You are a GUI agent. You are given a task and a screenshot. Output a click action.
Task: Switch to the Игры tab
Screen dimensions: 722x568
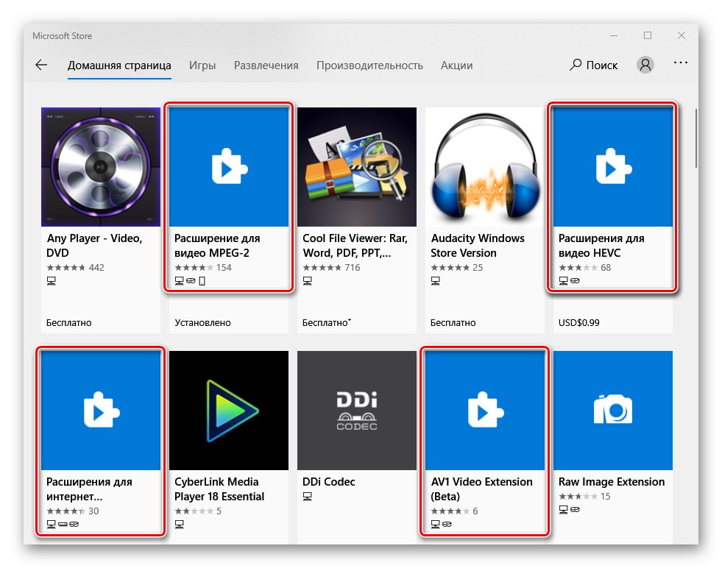(202, 65)
